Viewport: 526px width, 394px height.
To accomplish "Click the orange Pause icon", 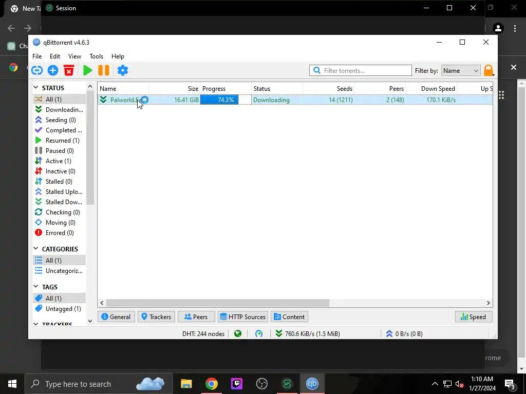I will pyautogui.click(x=104, y=70).
